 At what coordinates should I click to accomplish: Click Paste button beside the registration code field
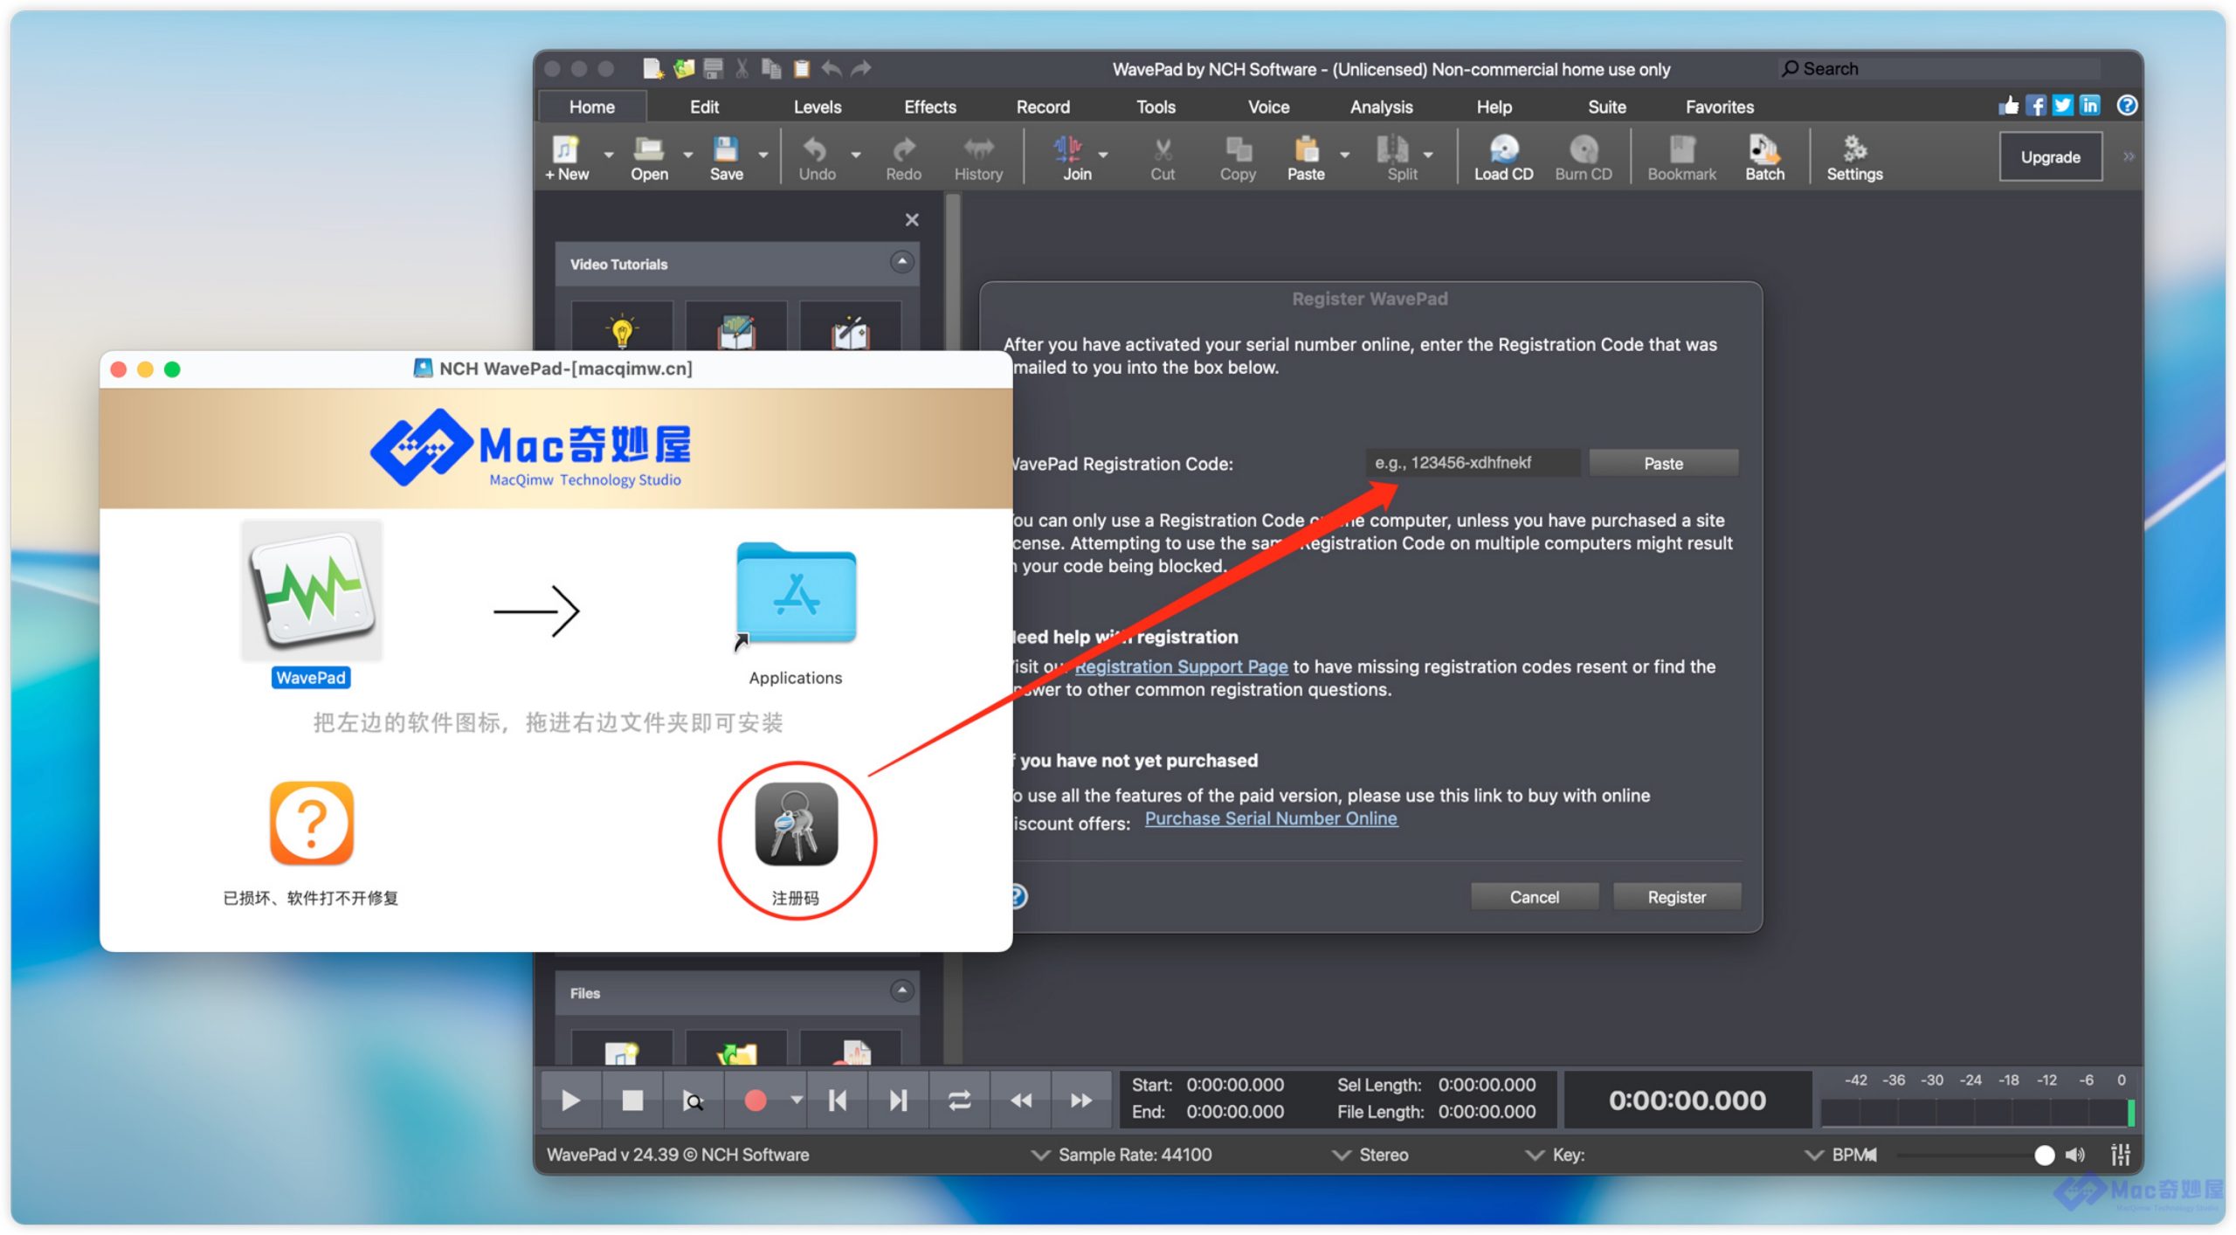[x=1663, y=463]
